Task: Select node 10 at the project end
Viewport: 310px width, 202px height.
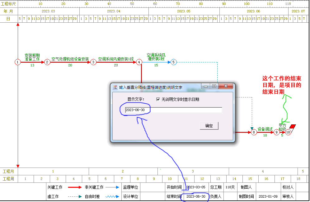Action: coord(288,132)
